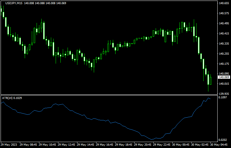Select the ATR(14) 0.1029 indicator label
231x148 pixels.
[12, 98]
